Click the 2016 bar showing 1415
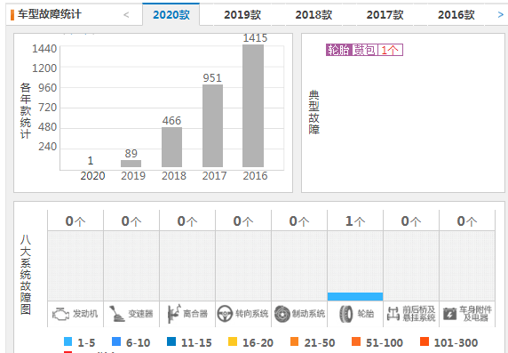Screen dimensions: 508x353 point(253,106)
